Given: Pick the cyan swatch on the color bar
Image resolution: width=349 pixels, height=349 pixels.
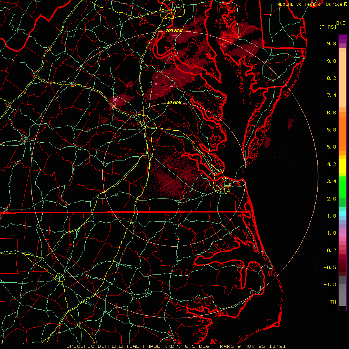Looking at the screenshot, I should 342,213.
